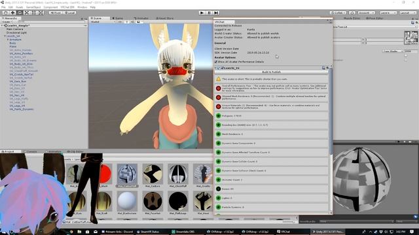Toggle scene lighting button
Screen dimensions: 419x235
(126, 22)
